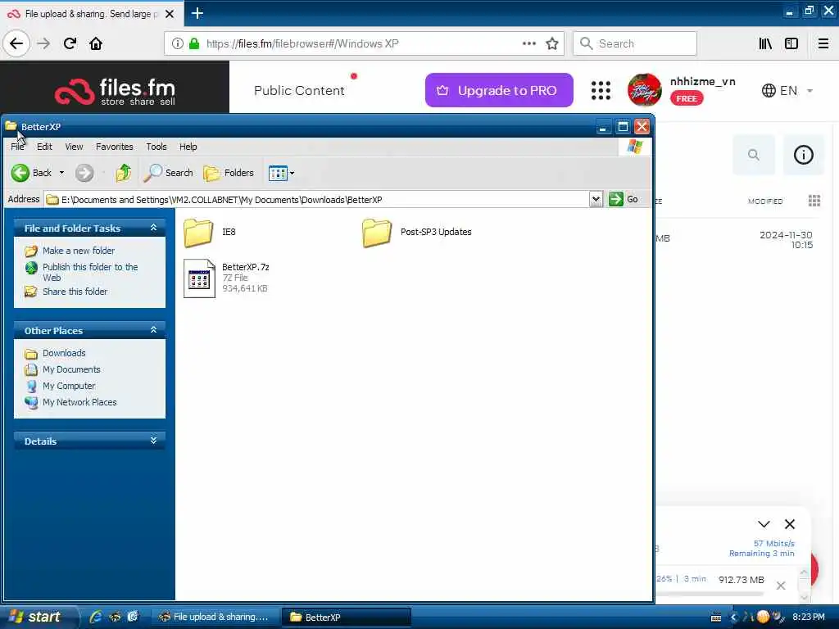839x629 pixels.
Task: Open the EN language dropdown
Action: [787, 90]
